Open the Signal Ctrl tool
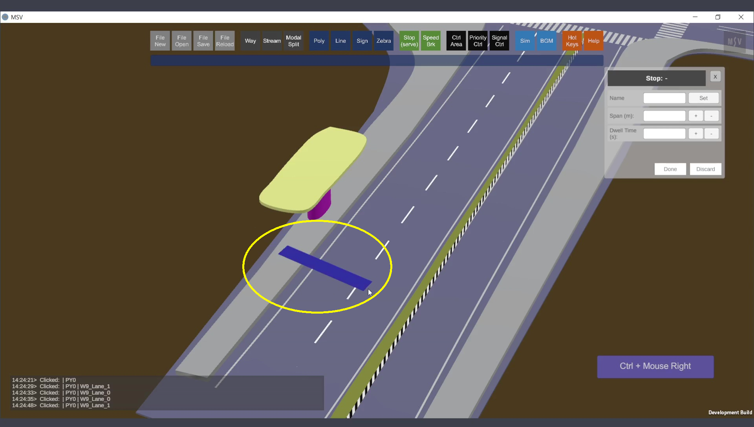The width and height of the screenshot is (754, 427). tap(499, 41)
